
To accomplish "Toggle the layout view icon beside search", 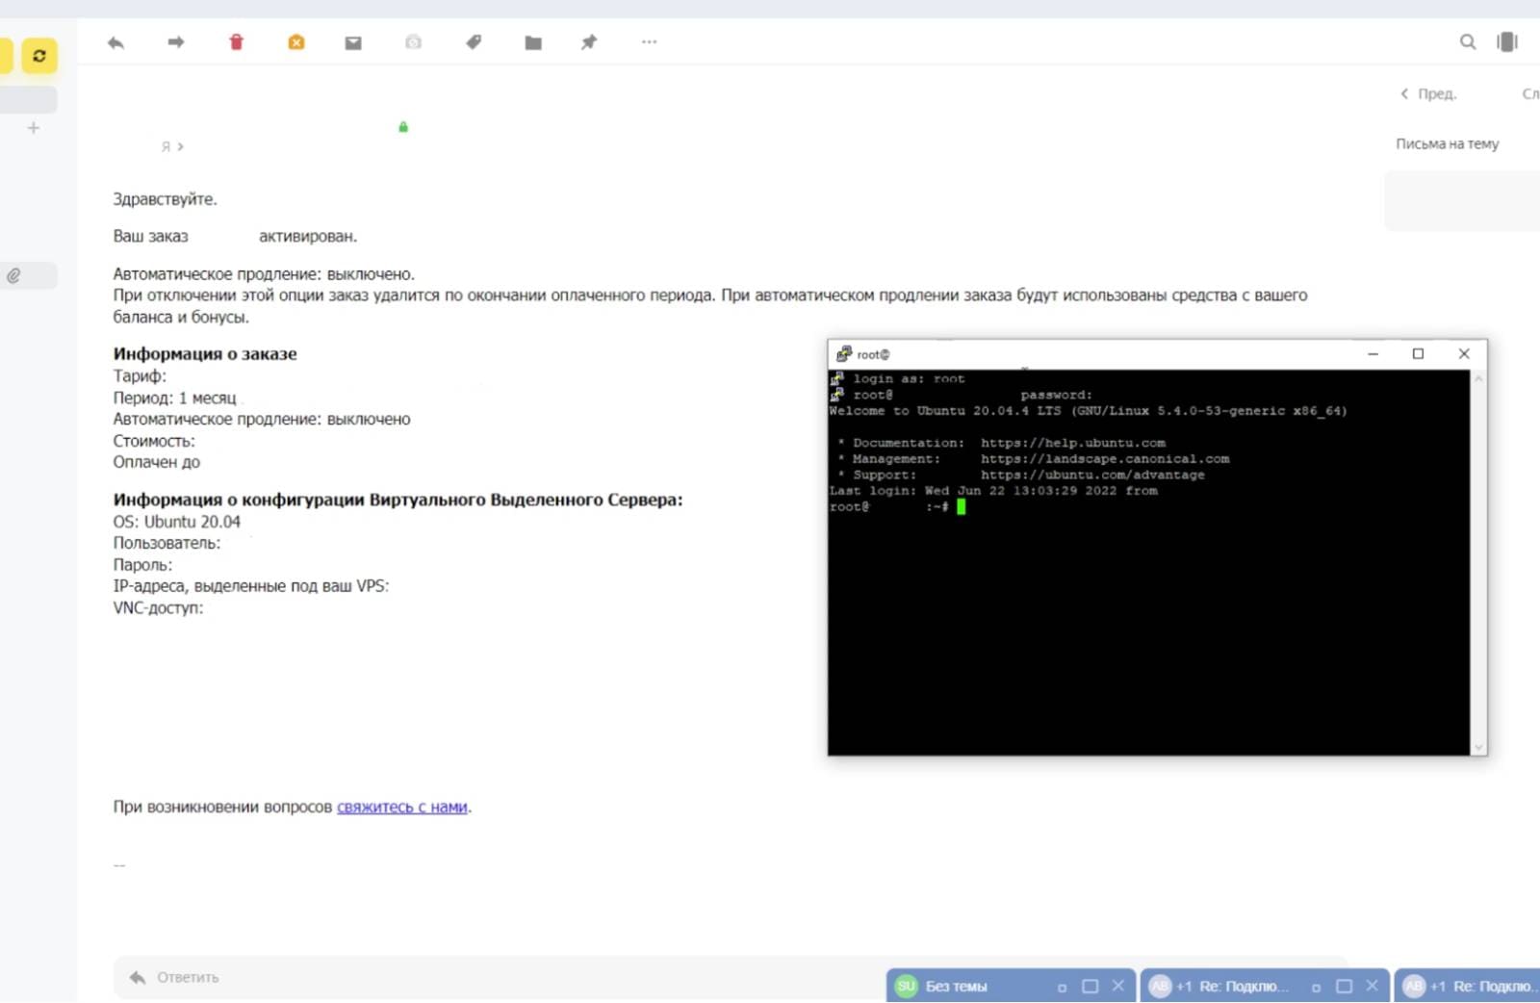I will tap(1507, 42).
